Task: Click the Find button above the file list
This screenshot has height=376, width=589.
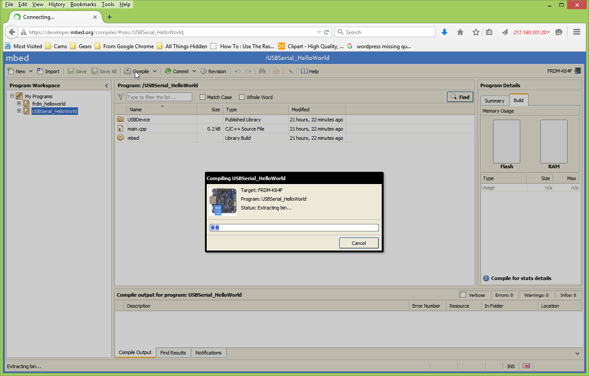Action: coord(460,97)
